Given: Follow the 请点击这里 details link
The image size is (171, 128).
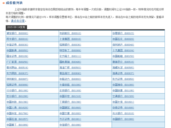Looking at the screenshot, I should [x=18, y=21].
